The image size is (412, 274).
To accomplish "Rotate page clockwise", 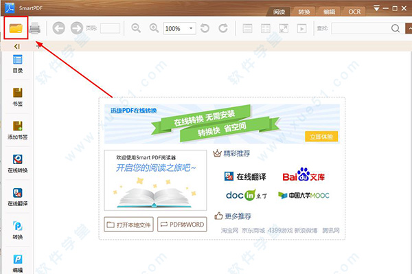I will [223, 28].
